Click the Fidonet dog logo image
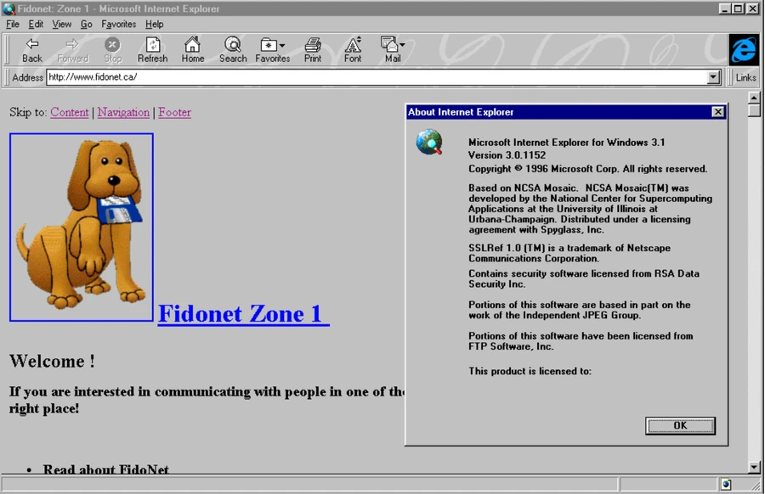This screenshot has height=494, width=765. [82, 227]
